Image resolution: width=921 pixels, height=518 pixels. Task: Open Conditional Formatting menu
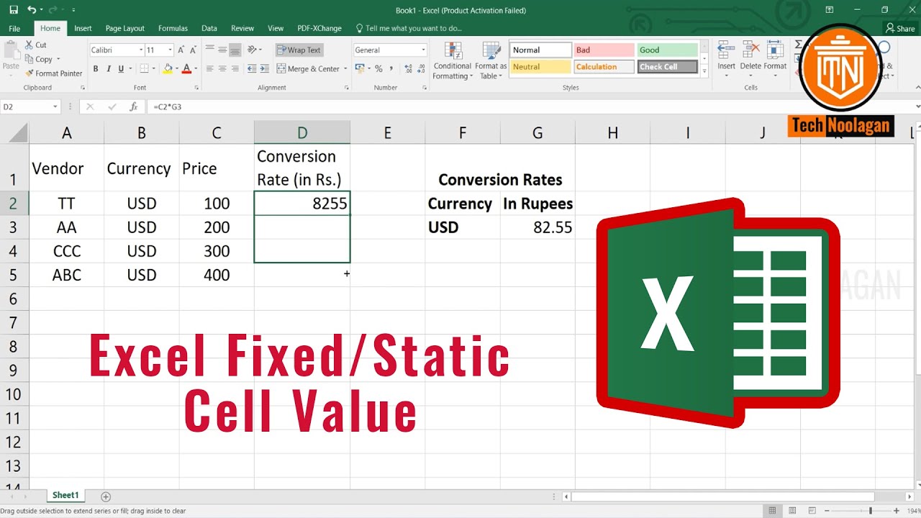pyautogui.click(x=453, y=60)
